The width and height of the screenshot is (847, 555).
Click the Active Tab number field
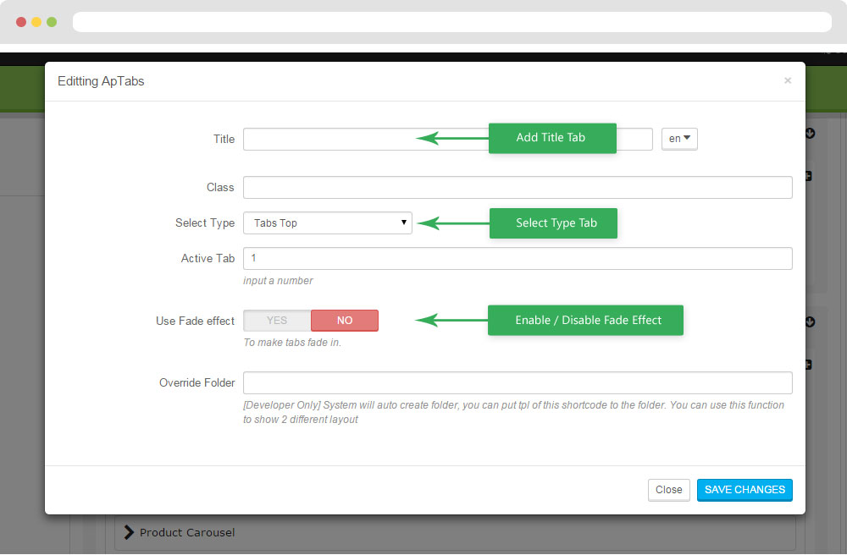(x=518, y=258)
